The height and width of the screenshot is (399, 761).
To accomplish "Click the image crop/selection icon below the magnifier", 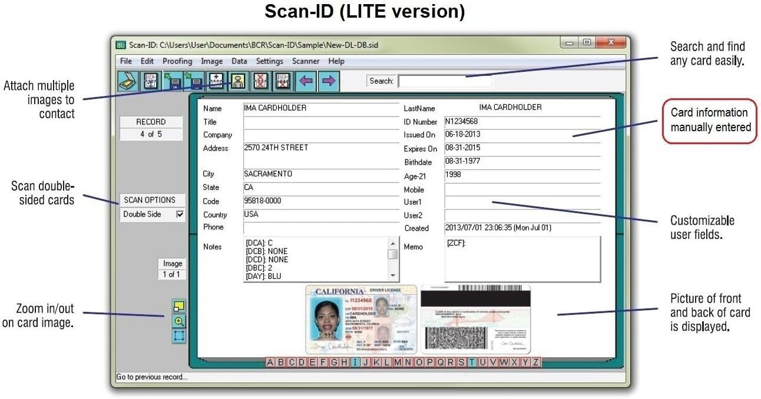I will point(179,336).
